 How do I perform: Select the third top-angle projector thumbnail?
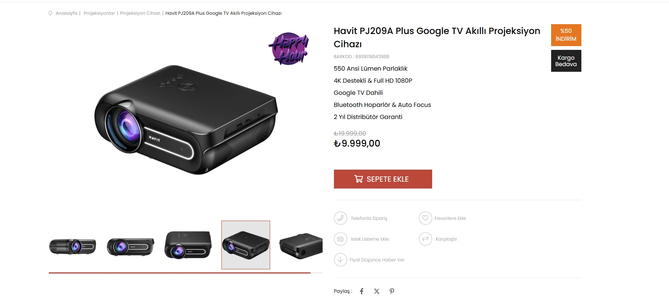click(188, 245)
